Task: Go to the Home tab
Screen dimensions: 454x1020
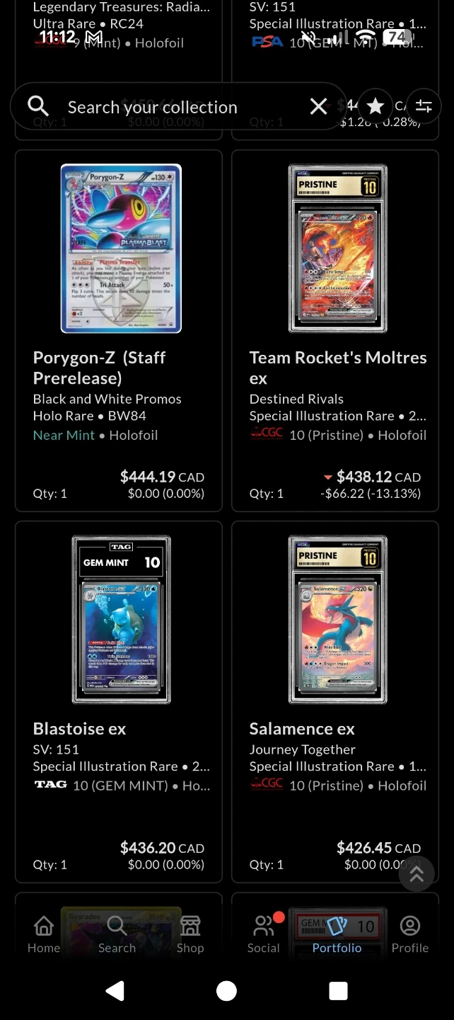Action: (44, 934)
